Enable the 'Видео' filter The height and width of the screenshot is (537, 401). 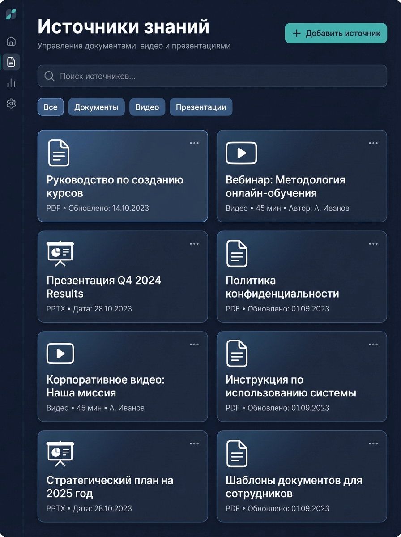(x=147, y=107)
